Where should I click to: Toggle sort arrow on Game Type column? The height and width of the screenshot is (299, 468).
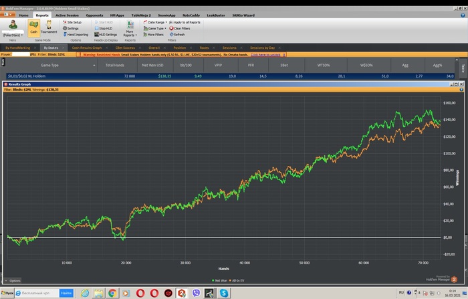94,66
